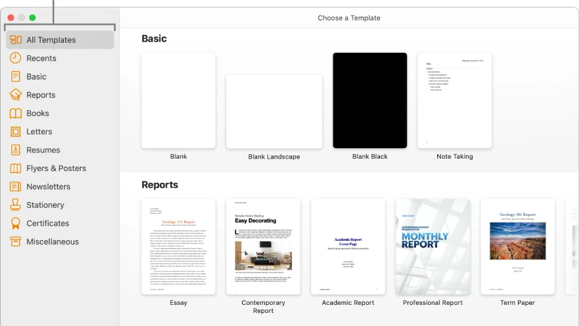Choose the Blank Black template thumbnail
Viewport: 579px width, 326px height.
[370, 100]
